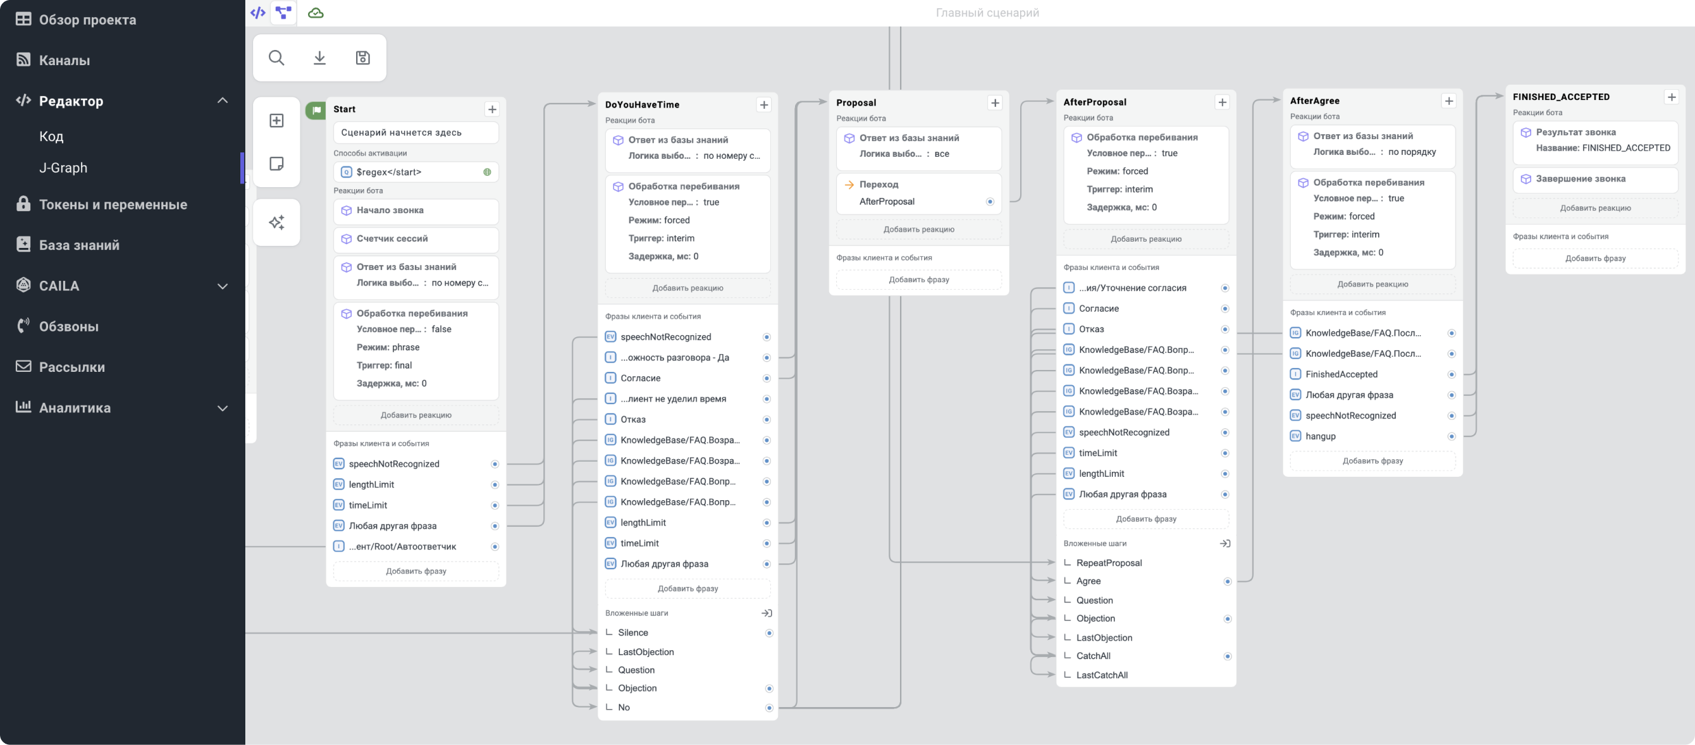Screen dimensions: 1695x745
Task: Click the download scenario icon
Action: pyautogui.click(x=320, y=58)
